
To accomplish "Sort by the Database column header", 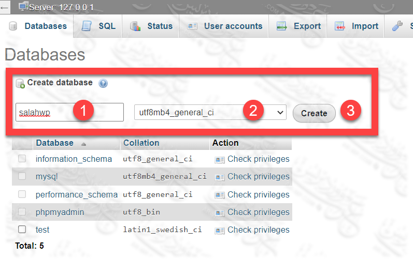I will tap(54, 143).
